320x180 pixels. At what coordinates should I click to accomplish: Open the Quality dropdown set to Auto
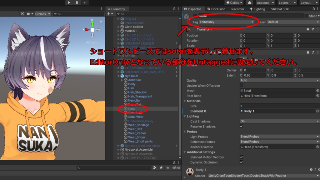coord(280,80)
